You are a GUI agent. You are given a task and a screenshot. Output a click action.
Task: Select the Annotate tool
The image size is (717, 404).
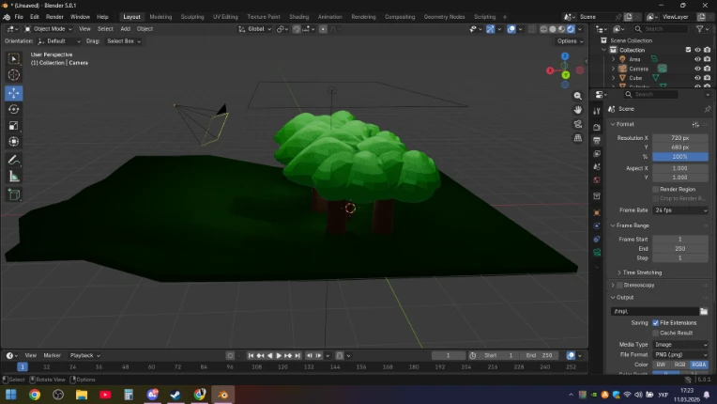14,160
